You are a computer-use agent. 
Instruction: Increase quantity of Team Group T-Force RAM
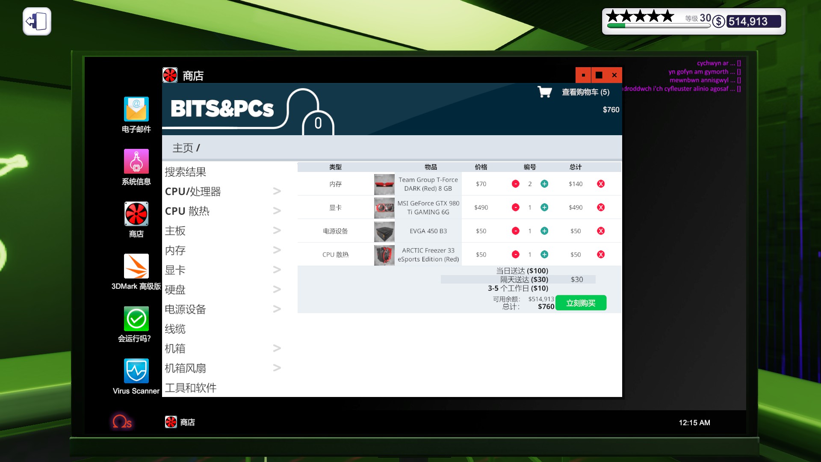(x=544, y=184)
